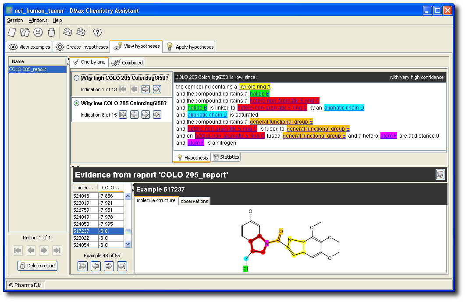Jump to last example in evidence list
The image size is (465, 302).
[122, 266]
